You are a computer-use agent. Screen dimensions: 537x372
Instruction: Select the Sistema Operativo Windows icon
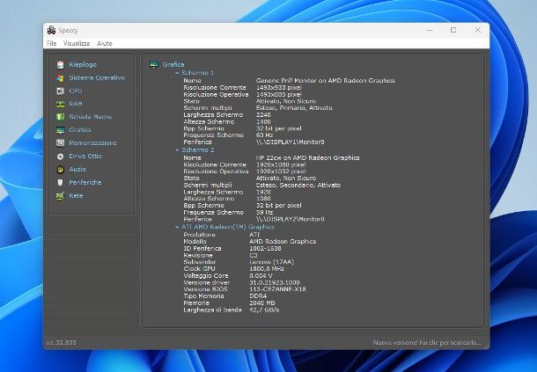tap(60, 77)
